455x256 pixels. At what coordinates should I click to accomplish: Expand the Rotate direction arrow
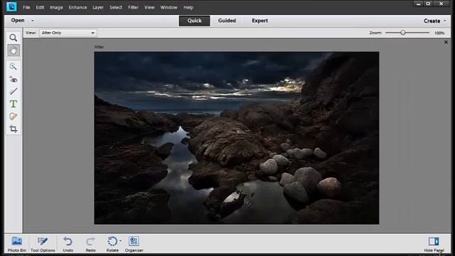pos(120,240)
